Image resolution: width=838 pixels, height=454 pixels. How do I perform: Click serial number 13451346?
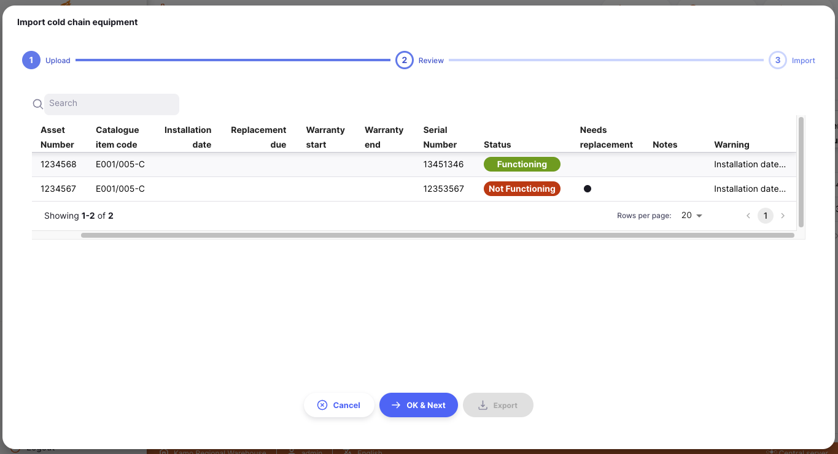click(443, 164)
